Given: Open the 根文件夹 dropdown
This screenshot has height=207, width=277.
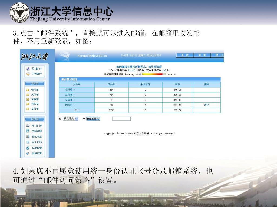Looking at the screenshot, I should point(71,119).
